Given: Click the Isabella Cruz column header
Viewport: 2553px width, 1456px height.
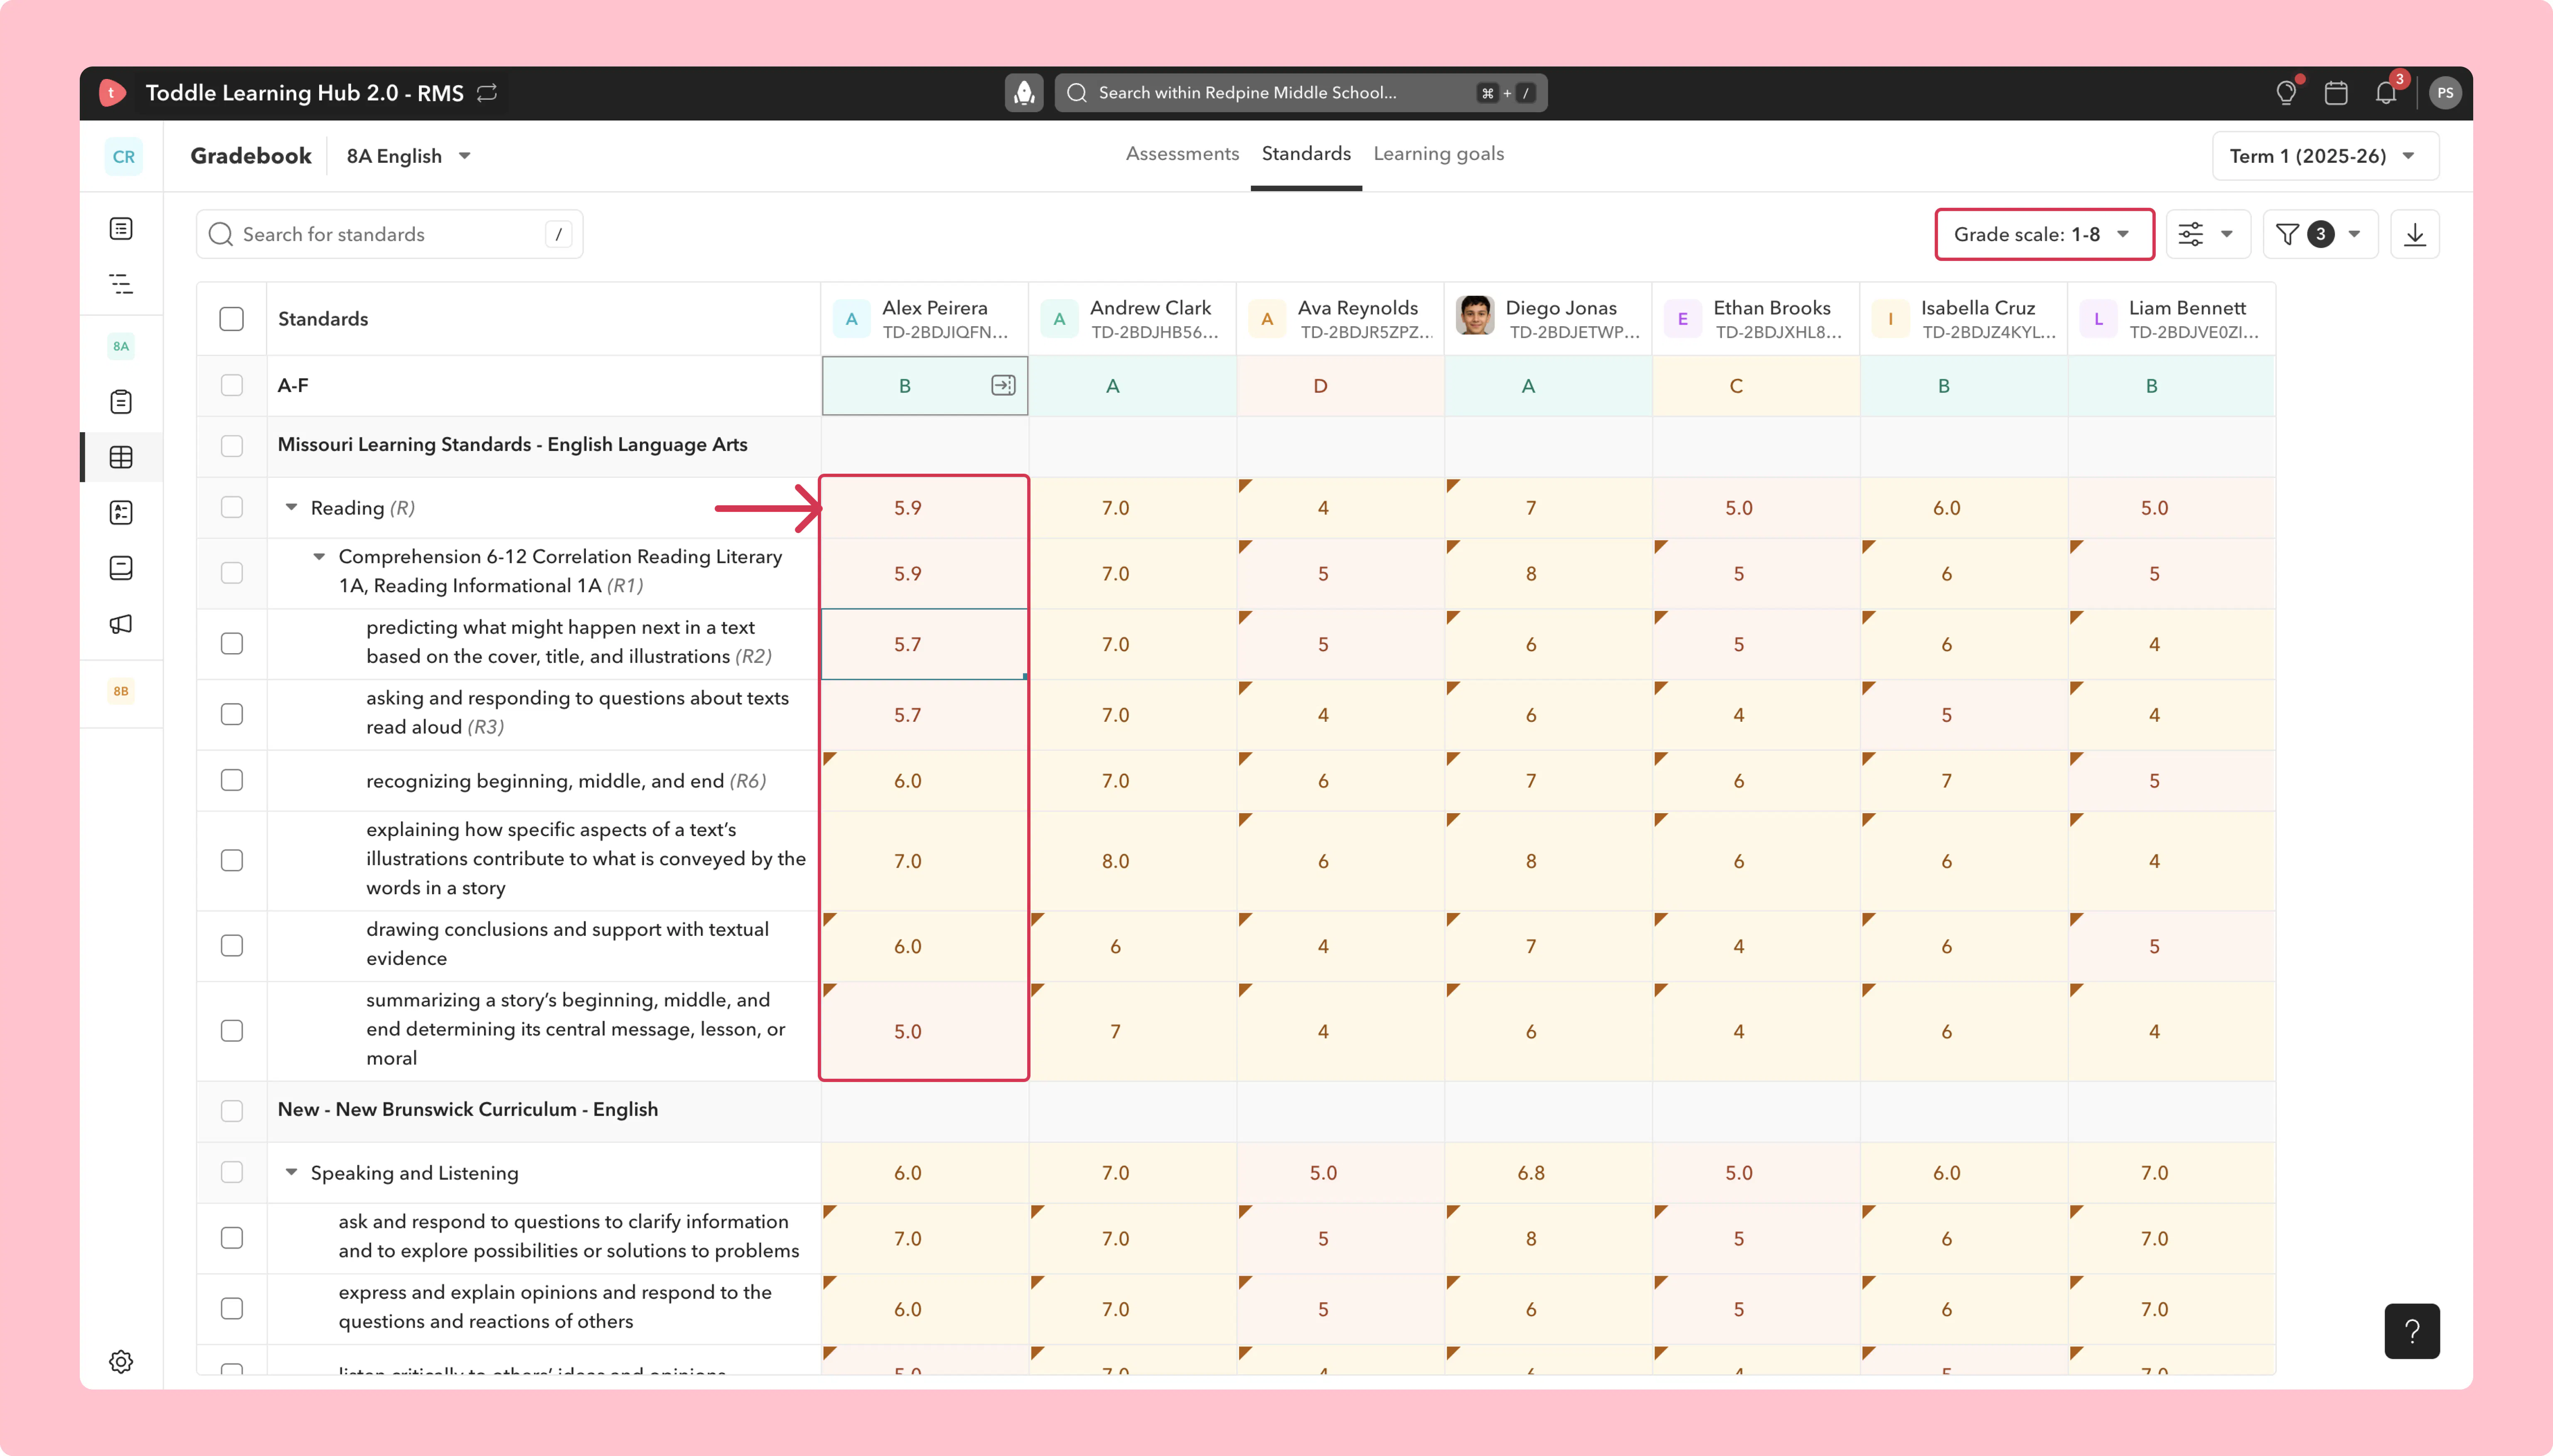Looking at the screenshot, I should point(1964,319).
